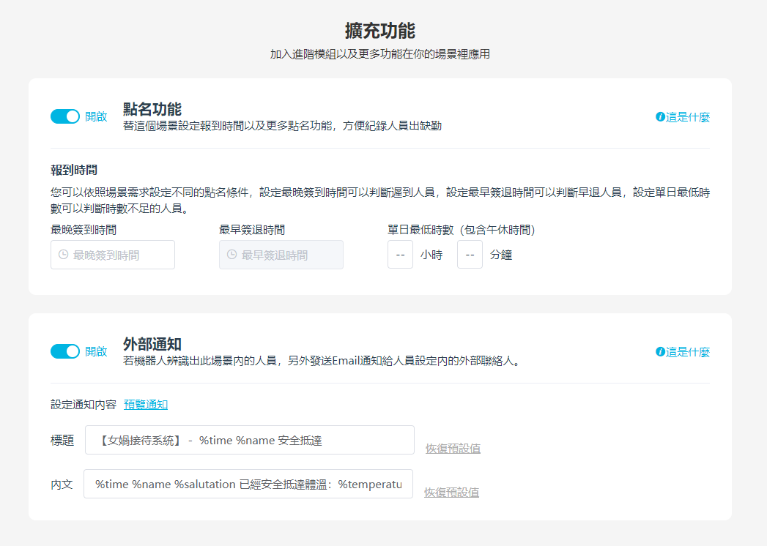Click the 點名功能 section title
Viewport: 767px width, 546px height.
pyautogui.click(x=152, y=109)
